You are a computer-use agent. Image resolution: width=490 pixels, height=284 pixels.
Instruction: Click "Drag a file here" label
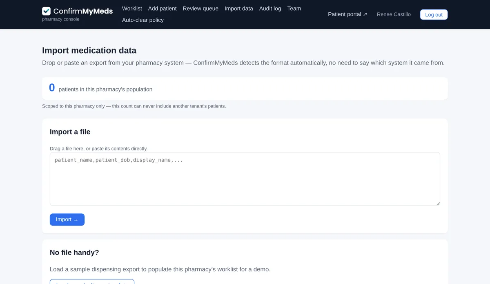(x=98, y=149)
